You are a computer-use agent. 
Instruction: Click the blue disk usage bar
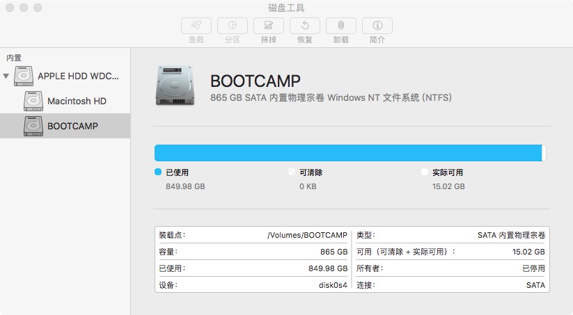pyautogui.click(x=348, y=153)
